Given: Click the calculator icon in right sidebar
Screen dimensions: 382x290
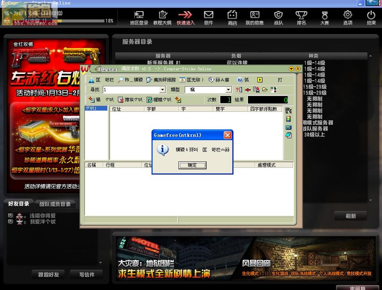Looking at the screenshot, I should 288,127.
